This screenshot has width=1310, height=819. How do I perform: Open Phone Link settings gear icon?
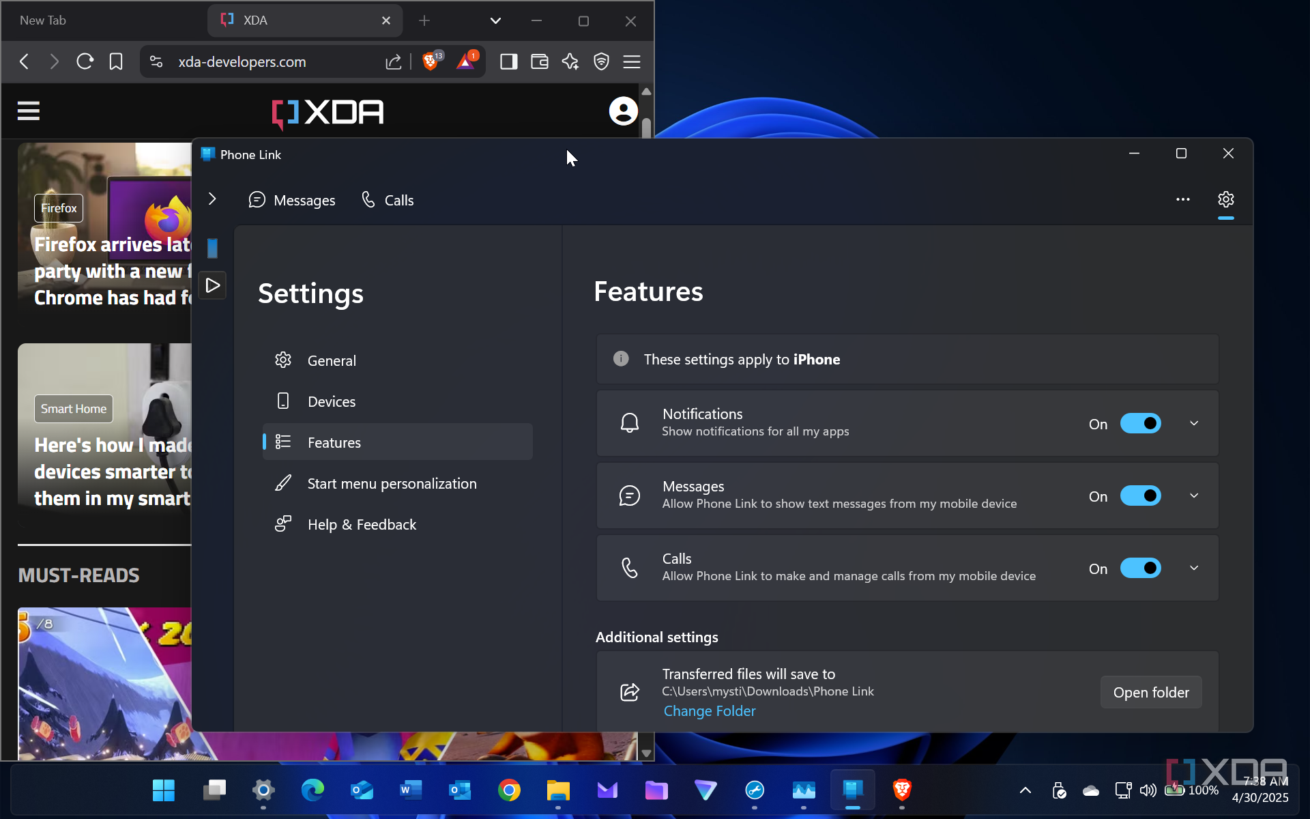click(1225, 199)
